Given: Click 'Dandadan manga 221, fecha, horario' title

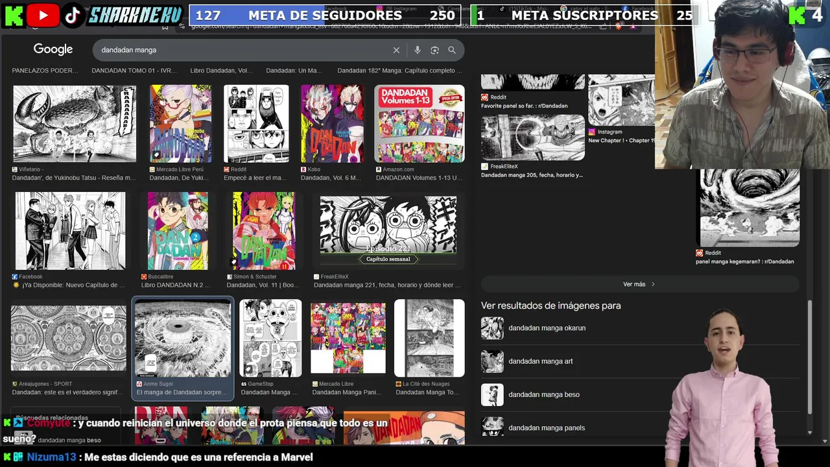Looking at the screenshot, I should [x=387, y=285].
